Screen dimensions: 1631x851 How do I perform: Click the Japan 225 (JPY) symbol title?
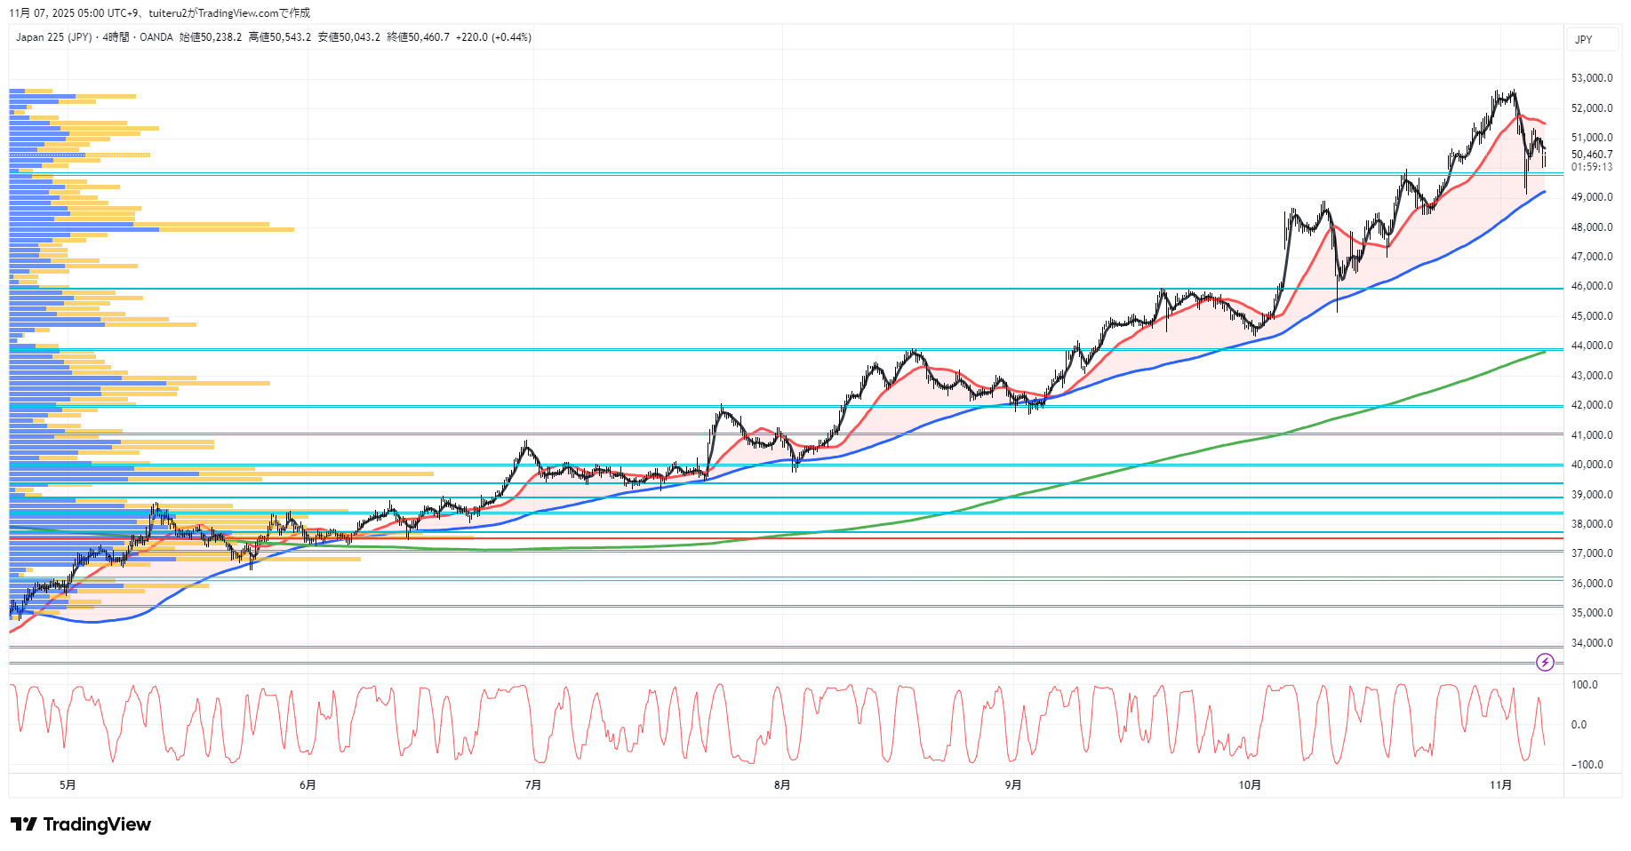pos(53,37)
